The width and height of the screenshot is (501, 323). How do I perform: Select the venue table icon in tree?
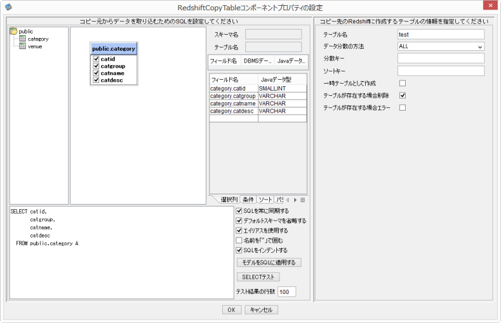(23, 46)
